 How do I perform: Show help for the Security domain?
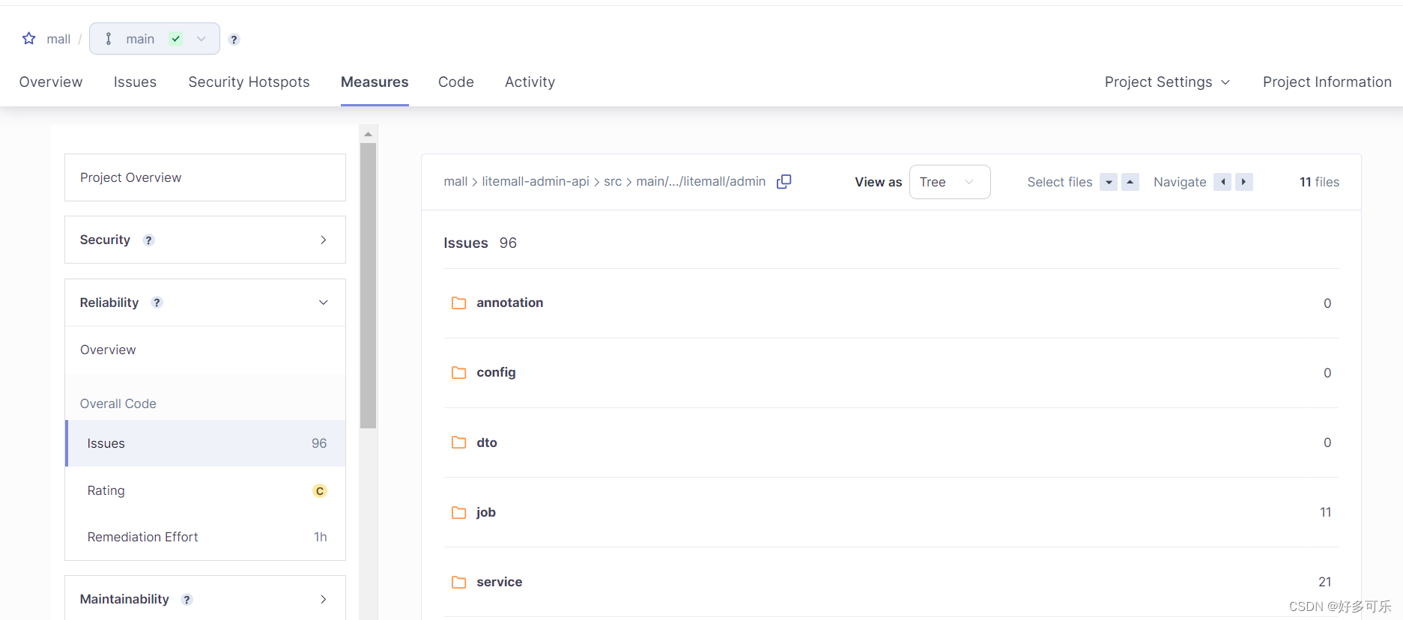[148, 240]
